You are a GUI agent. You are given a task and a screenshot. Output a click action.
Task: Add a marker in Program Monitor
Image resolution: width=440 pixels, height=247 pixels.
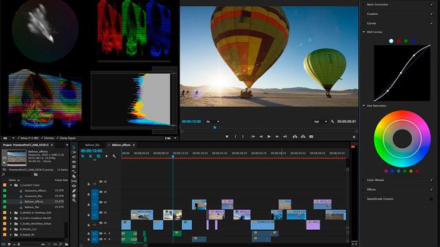[227, 137]
